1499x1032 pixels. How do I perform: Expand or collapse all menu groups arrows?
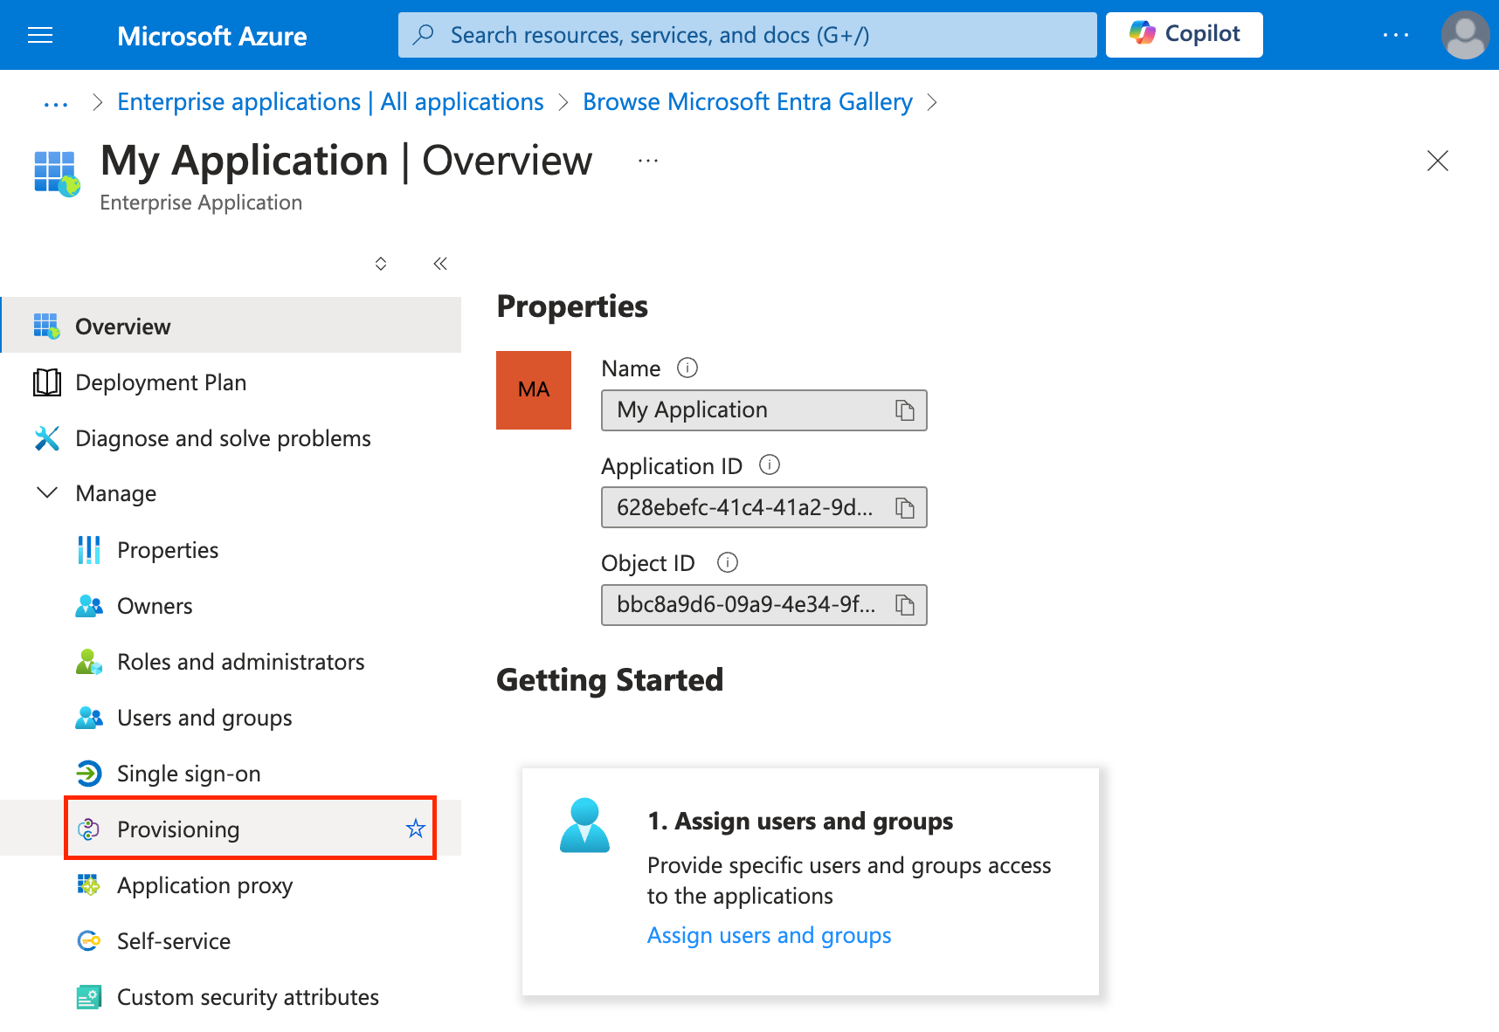[x=381, y=264]
